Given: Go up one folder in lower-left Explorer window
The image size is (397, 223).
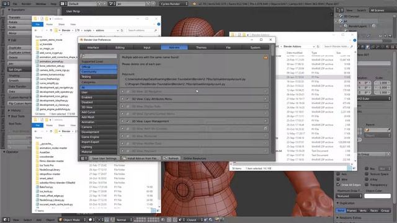Looking at the screenshot, I should (x=51, y=131).
